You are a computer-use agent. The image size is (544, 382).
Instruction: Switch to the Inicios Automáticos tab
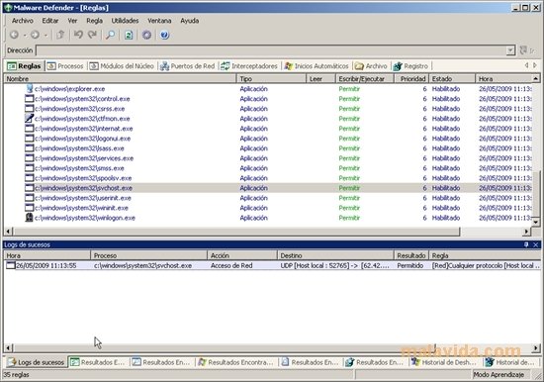[317, 66]
